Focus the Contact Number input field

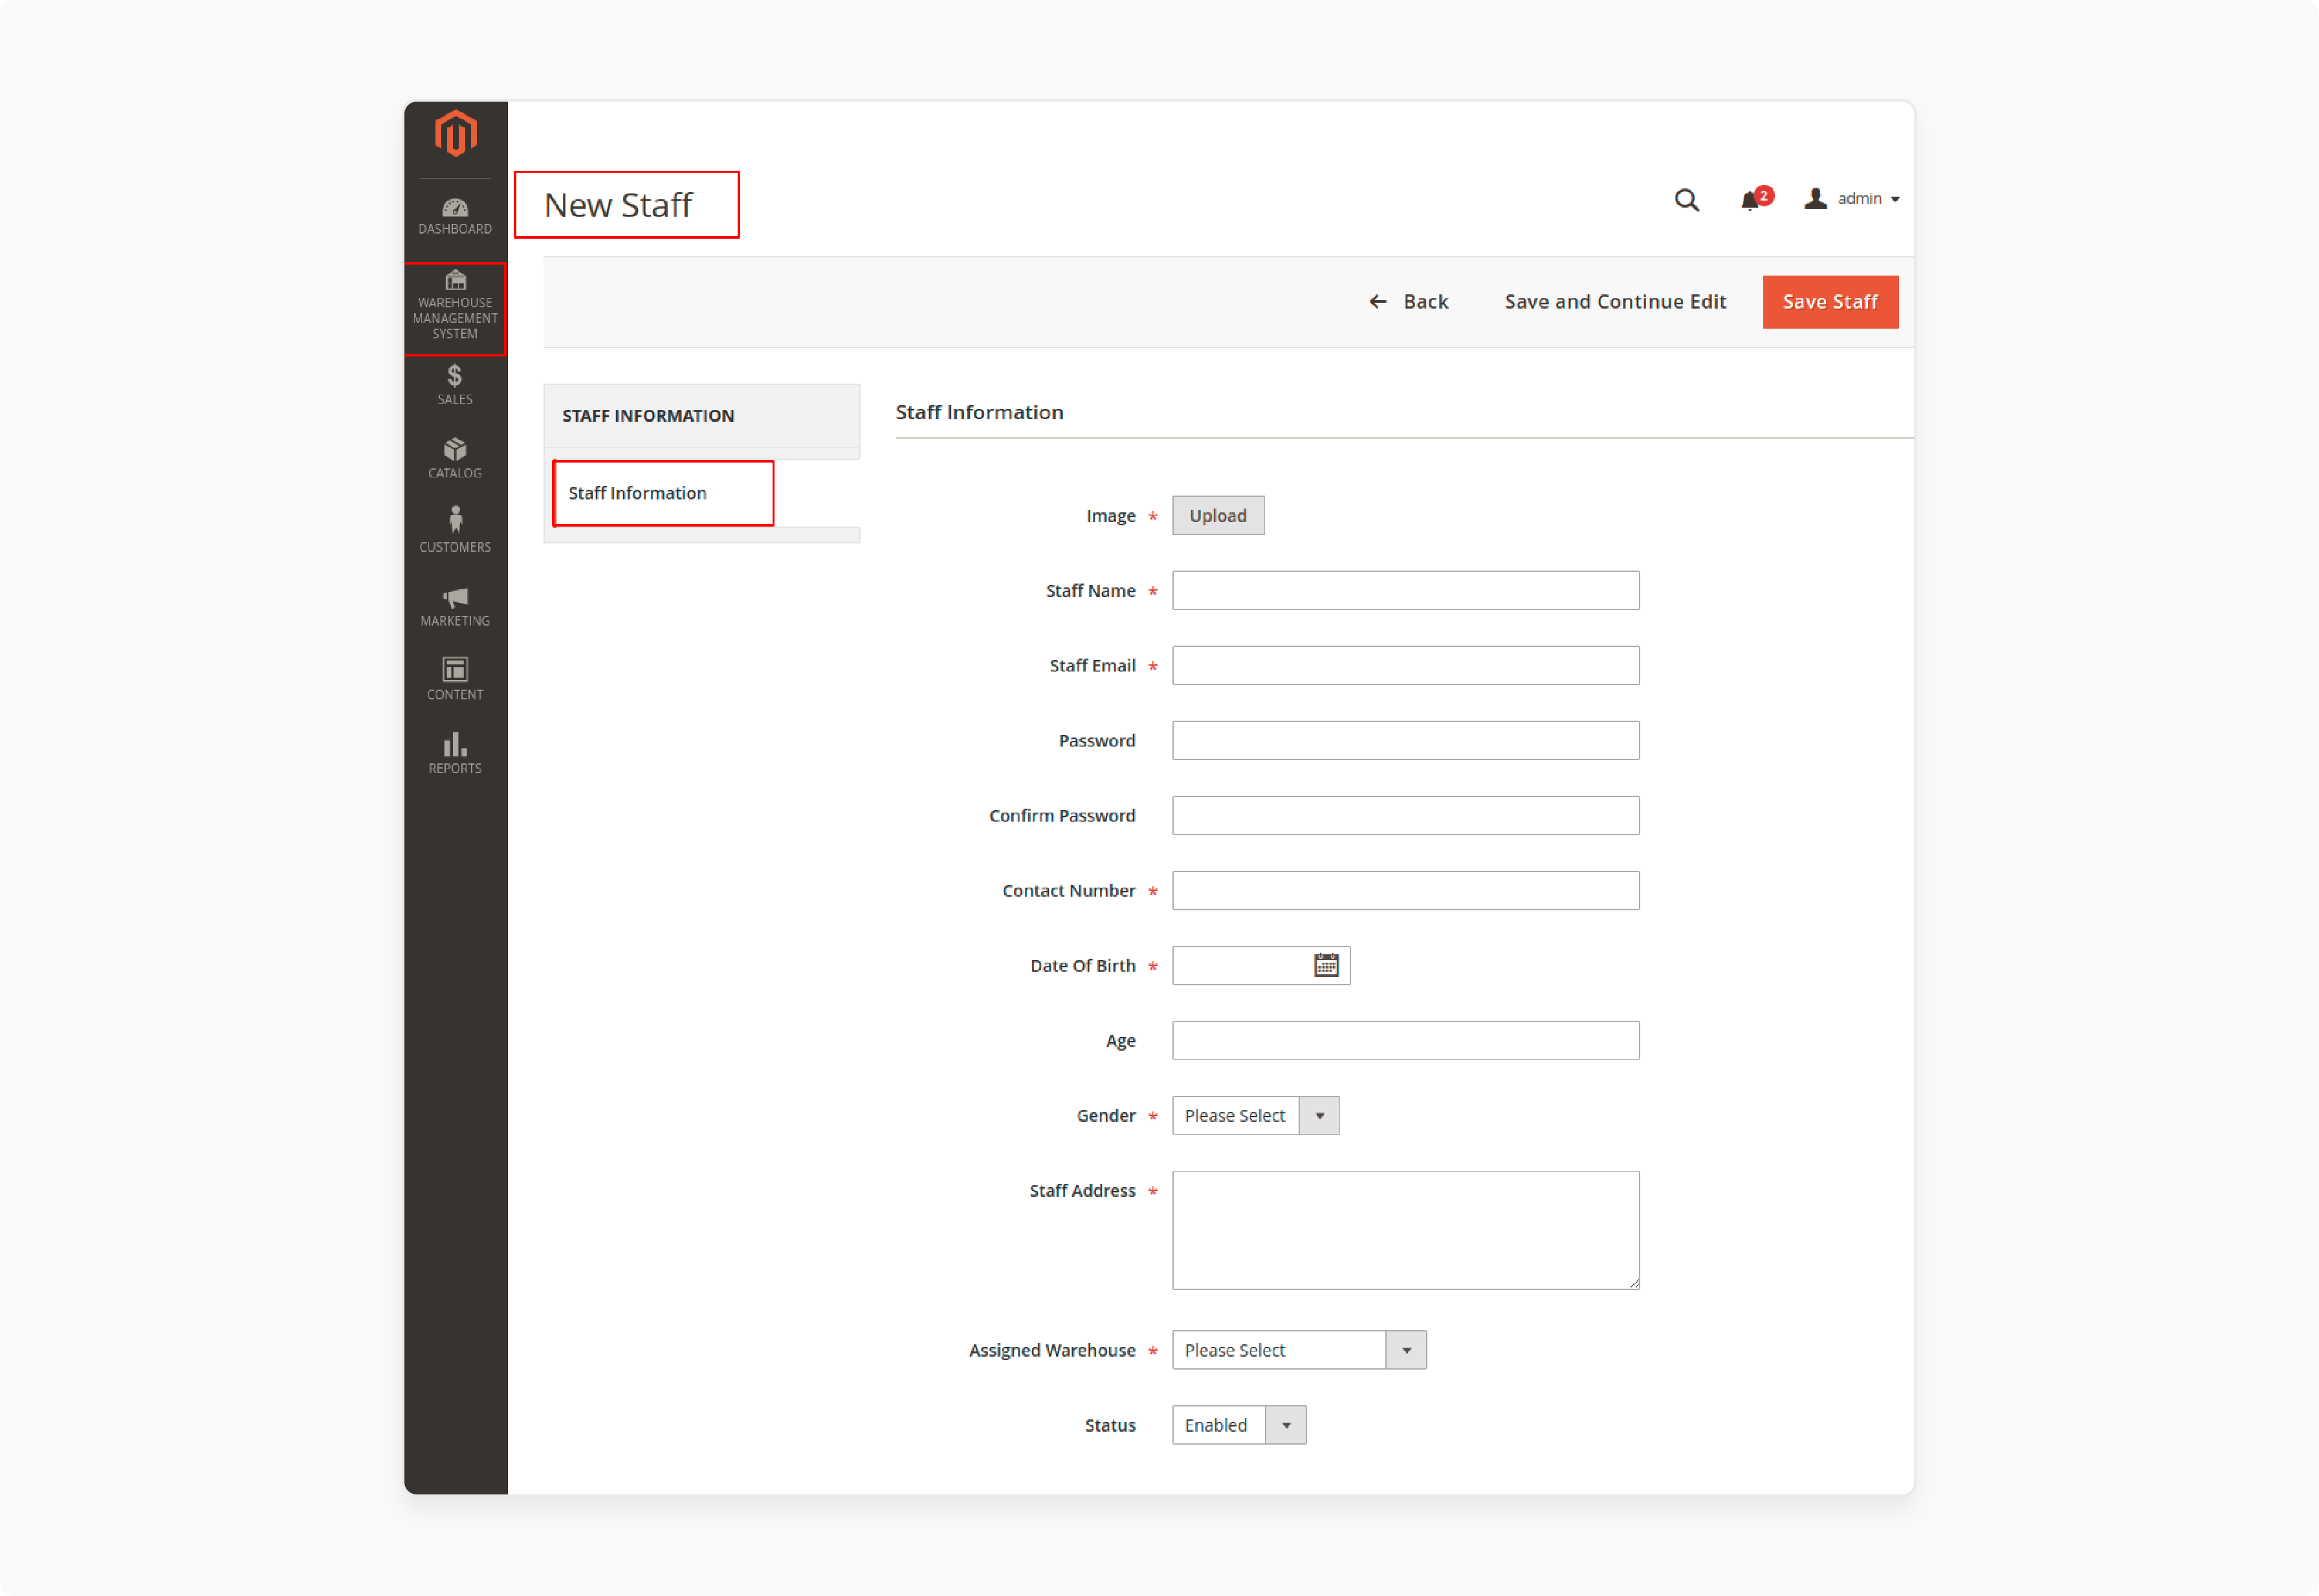[x=1405, y=890]
